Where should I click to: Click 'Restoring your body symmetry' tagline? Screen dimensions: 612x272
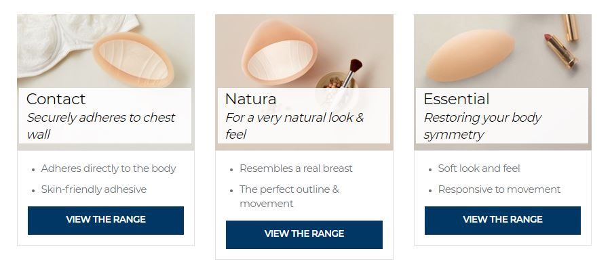[x=482, y=126]
